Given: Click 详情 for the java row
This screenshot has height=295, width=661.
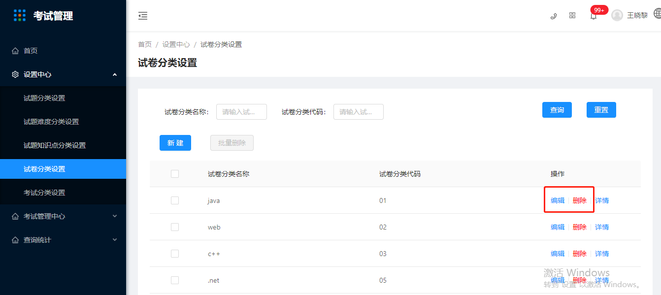Looking at the screenshot, I should [x=602, y=200].
